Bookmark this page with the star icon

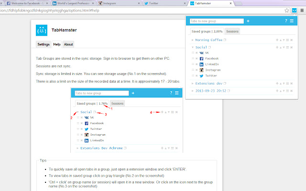(287, 11)
